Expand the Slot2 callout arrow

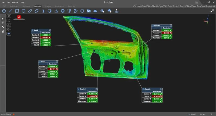[50, 30]
